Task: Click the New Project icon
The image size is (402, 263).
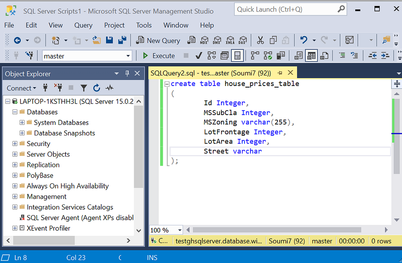Action: pos(55,40)
